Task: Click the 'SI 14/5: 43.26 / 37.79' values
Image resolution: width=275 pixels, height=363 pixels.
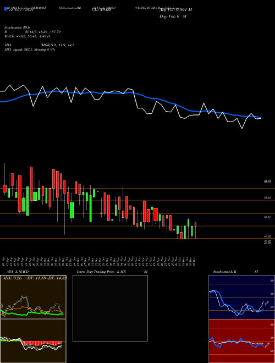Action: pyautogui.click(x=43, y=32)
